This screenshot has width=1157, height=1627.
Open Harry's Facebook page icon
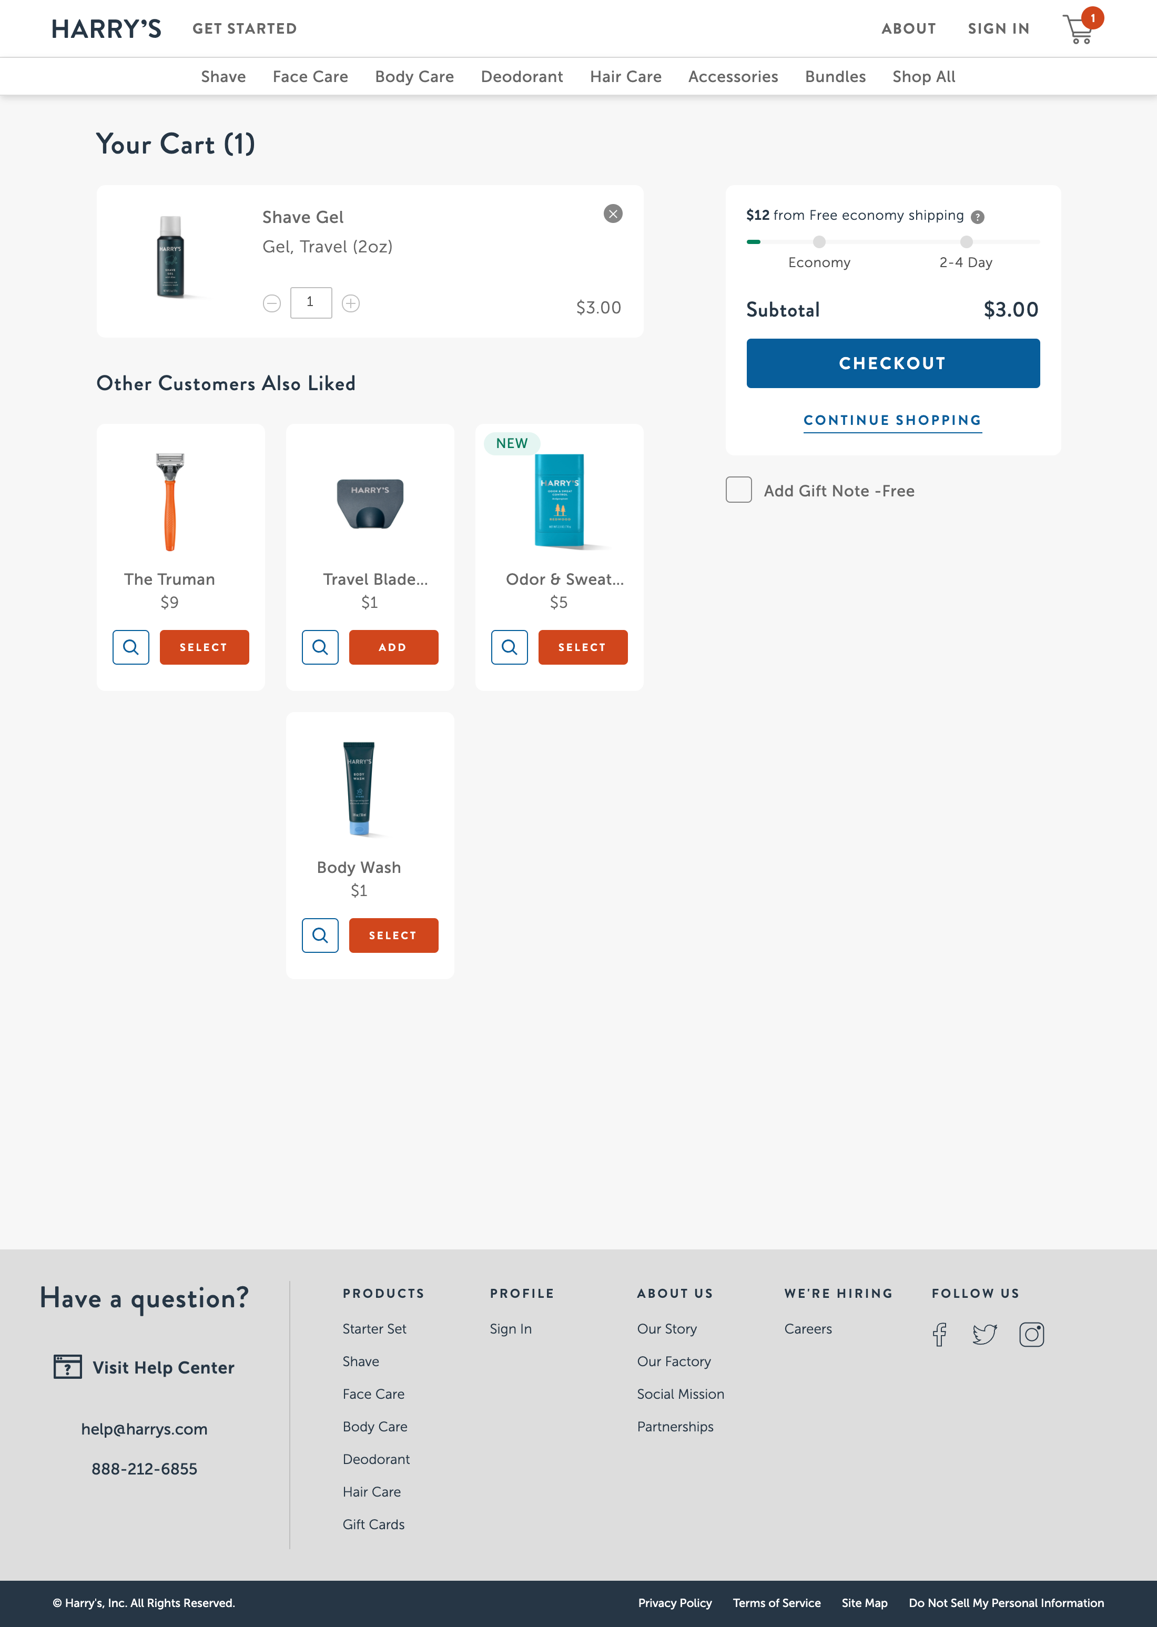tap(939, 1334)
